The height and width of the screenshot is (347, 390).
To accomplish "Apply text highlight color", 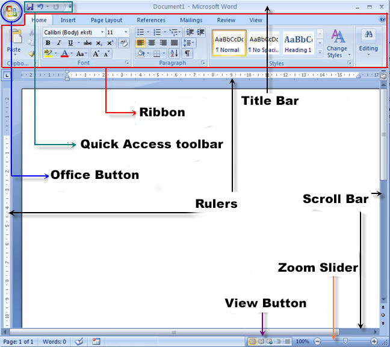I will tap(48, 54).
